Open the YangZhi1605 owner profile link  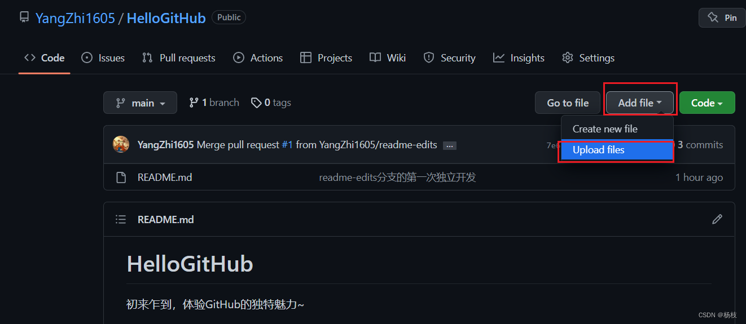[x=75, y=18]
